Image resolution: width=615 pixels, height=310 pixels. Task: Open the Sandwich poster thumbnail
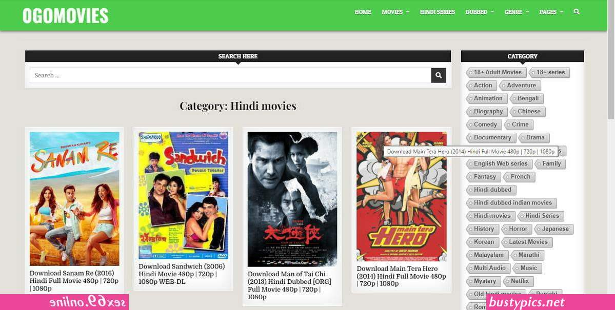pyautogui.click(x=184, y=195)
